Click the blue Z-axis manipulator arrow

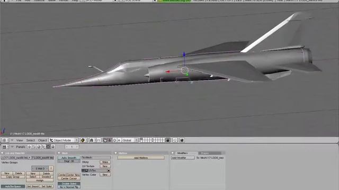click(184, 54)
